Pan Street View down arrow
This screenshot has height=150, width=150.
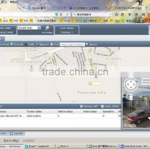pos(131,87)
